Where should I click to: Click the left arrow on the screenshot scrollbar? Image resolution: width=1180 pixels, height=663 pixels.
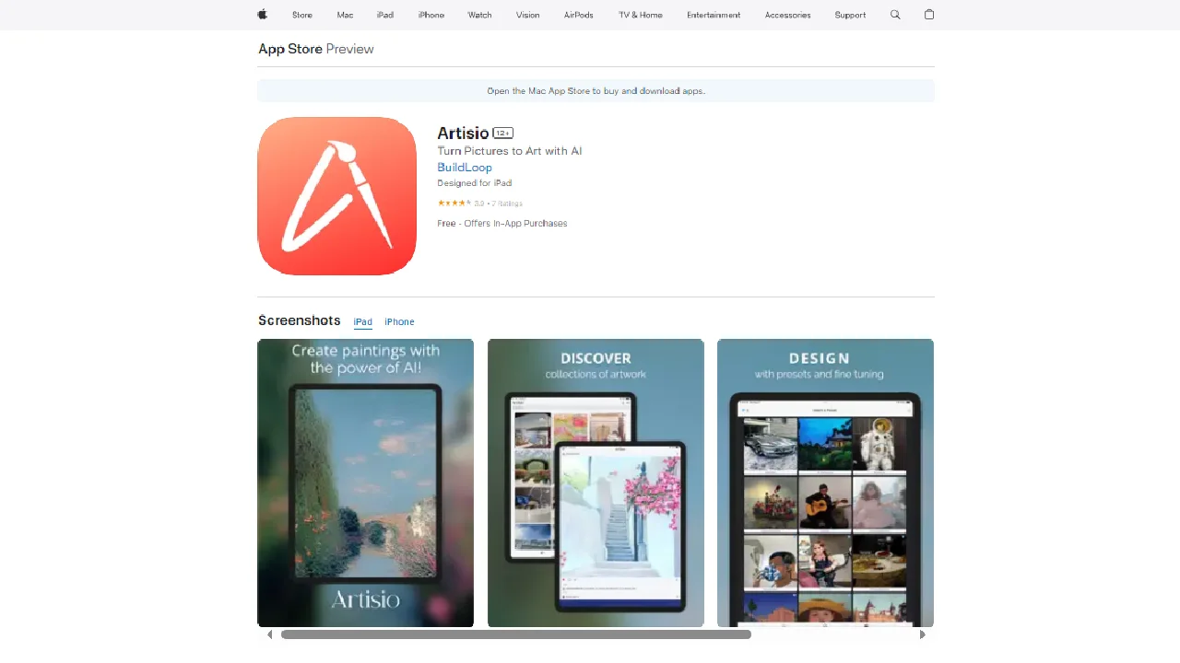point(270,634)
